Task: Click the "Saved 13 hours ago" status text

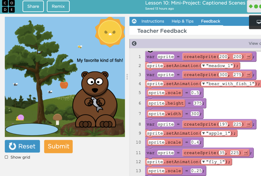Action: coord(160,9)
